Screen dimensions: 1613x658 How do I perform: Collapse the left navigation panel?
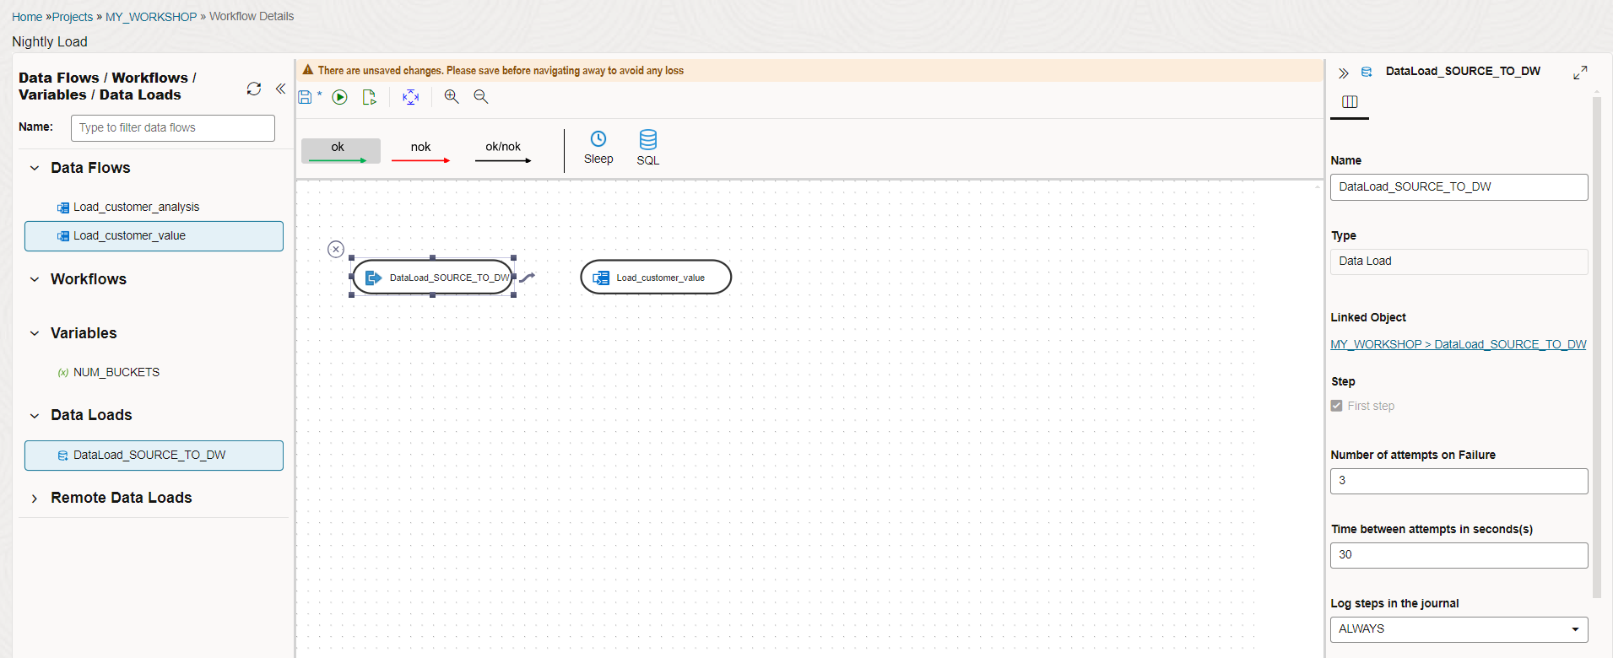click(281, 89)
